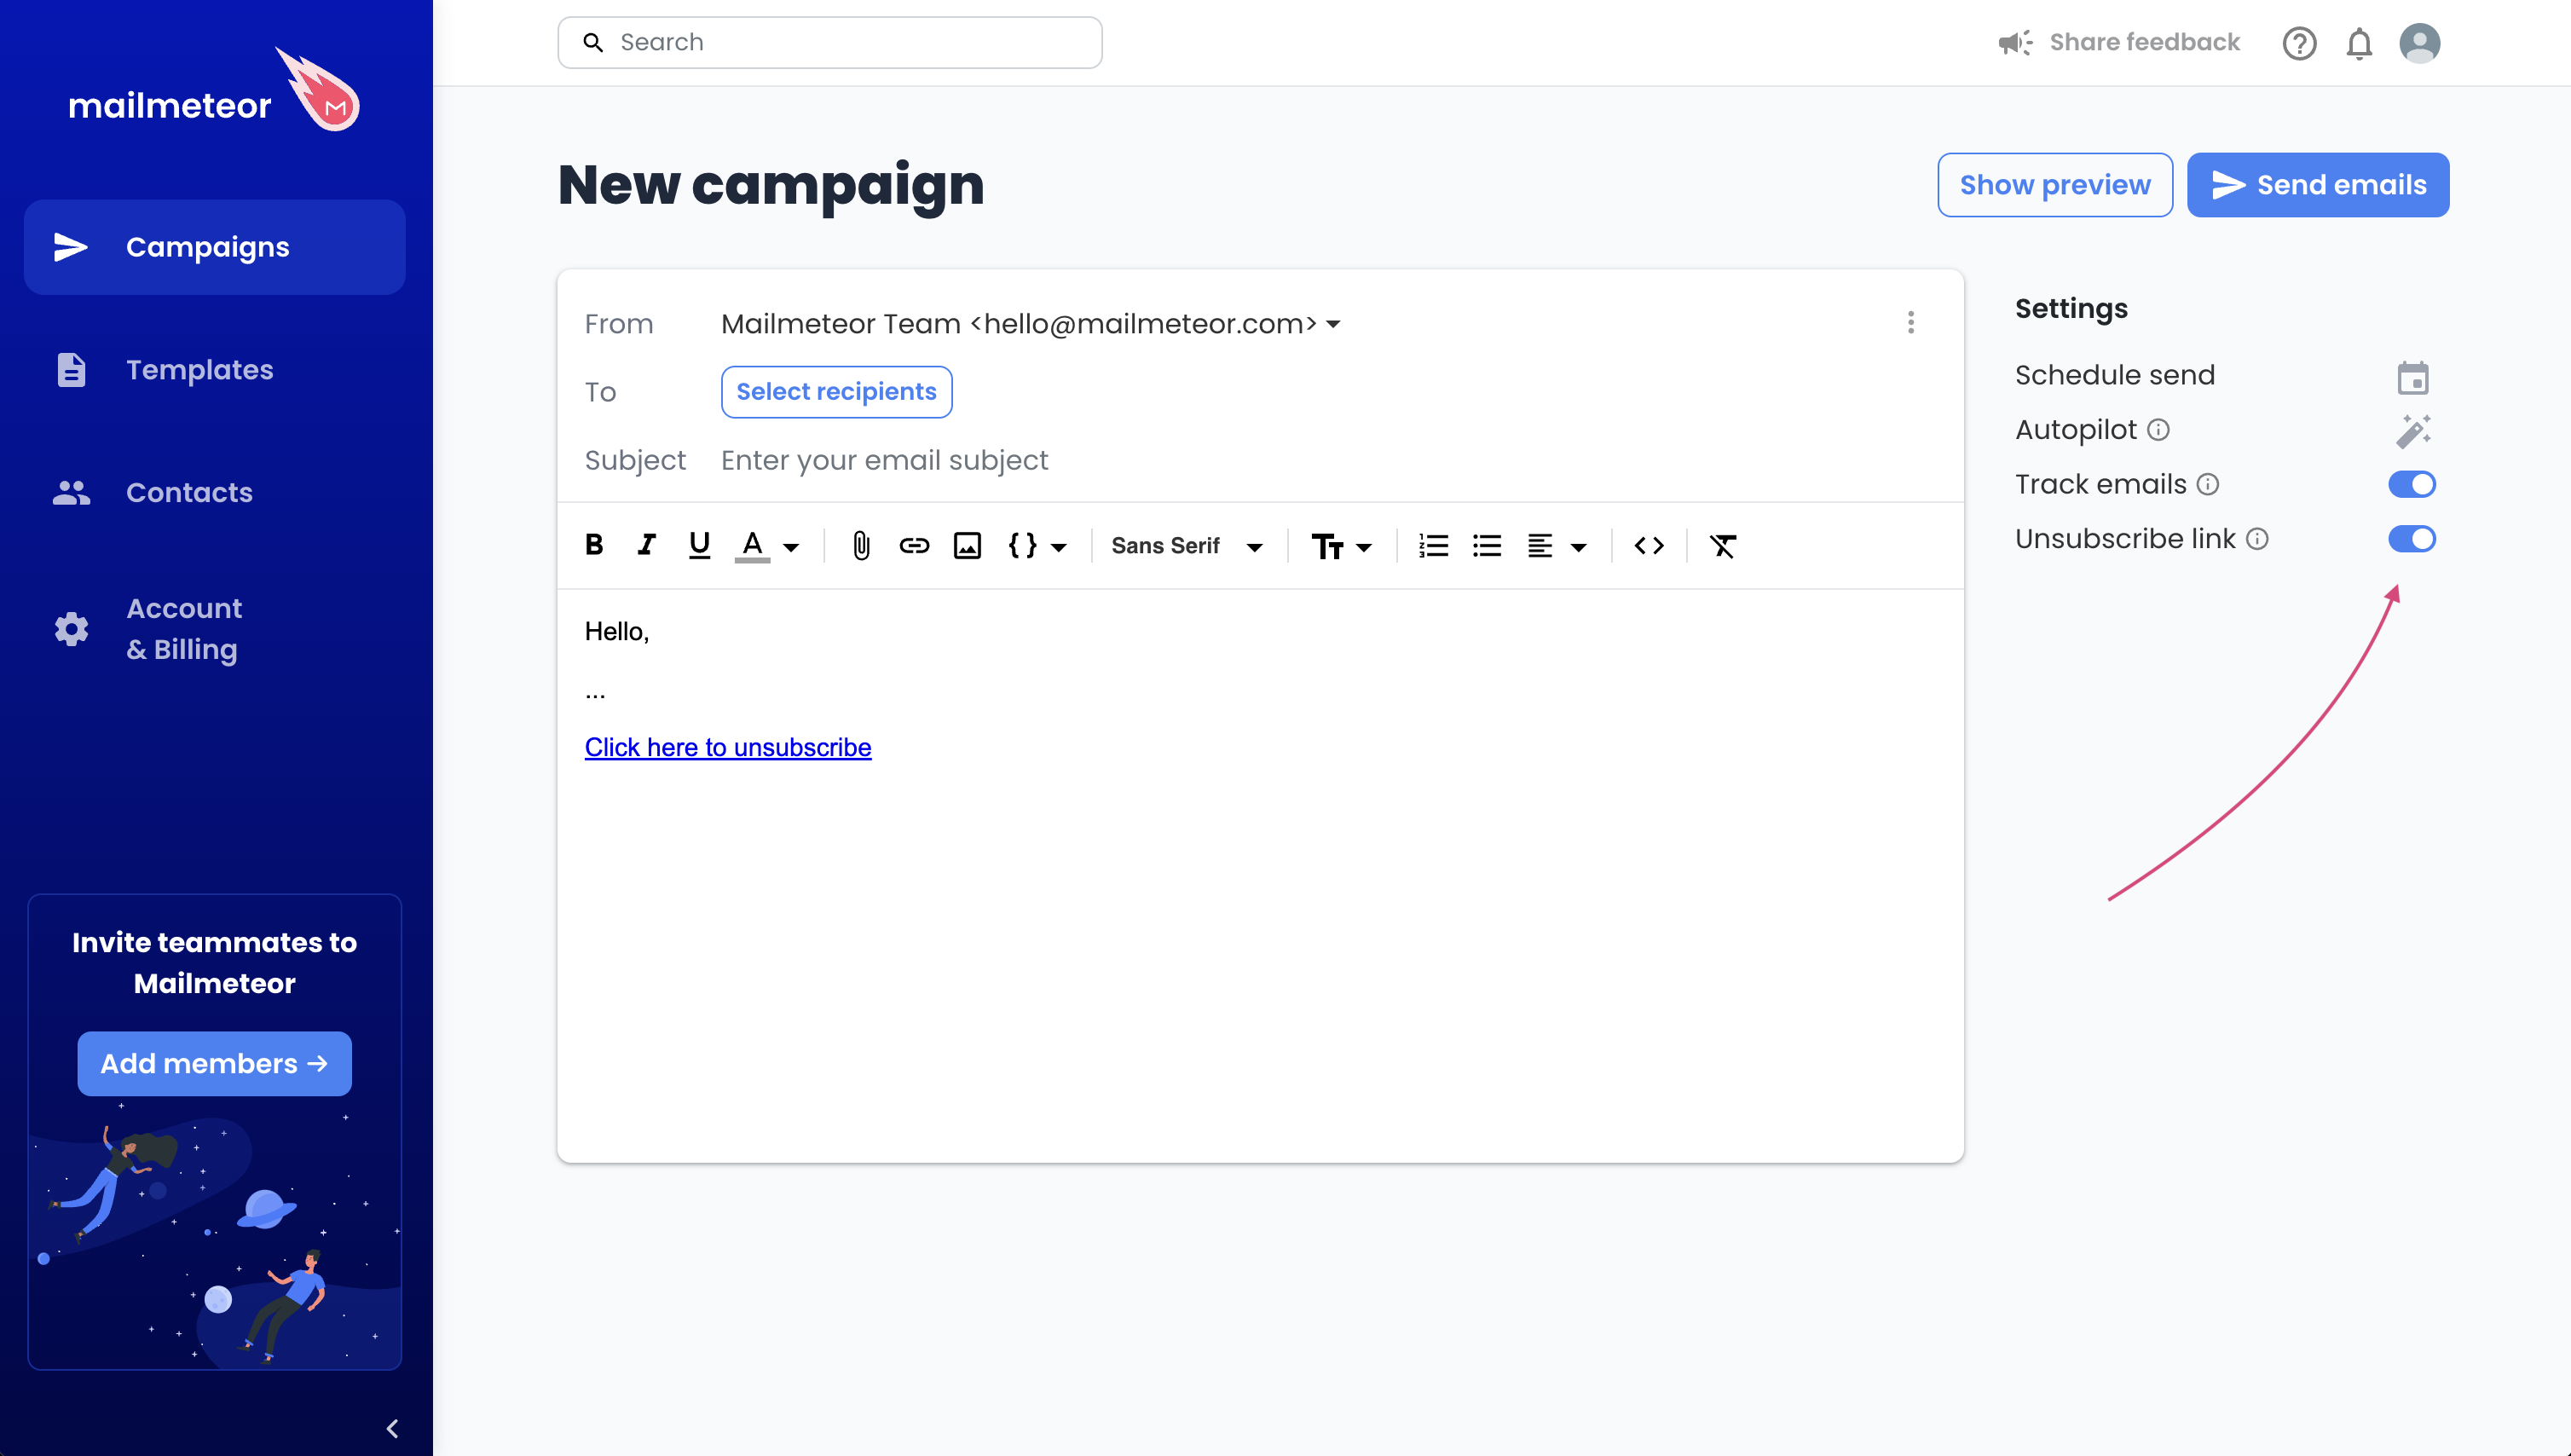
Task: Apply underline formatting
Action: 699,545
